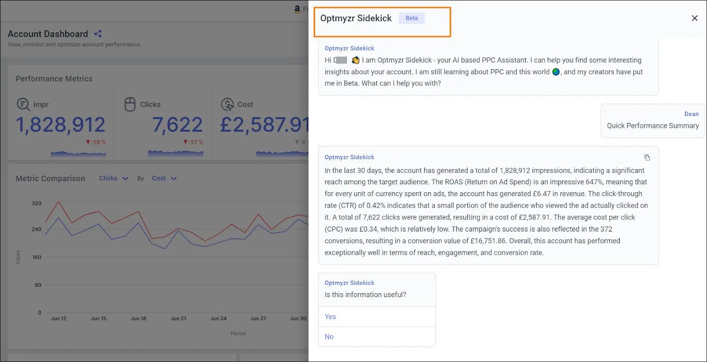Click the 7,622 clicks value
Image resolution: width=707 pixels, height=362 pixels.
(177, 125)
